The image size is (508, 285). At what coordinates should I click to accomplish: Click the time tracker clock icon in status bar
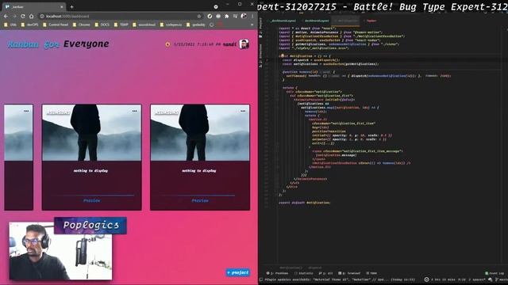(x=427, y=279)
